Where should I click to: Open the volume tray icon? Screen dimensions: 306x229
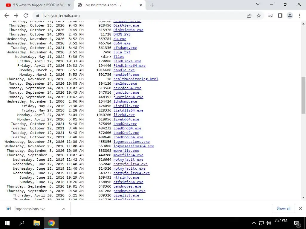(268, 223)
